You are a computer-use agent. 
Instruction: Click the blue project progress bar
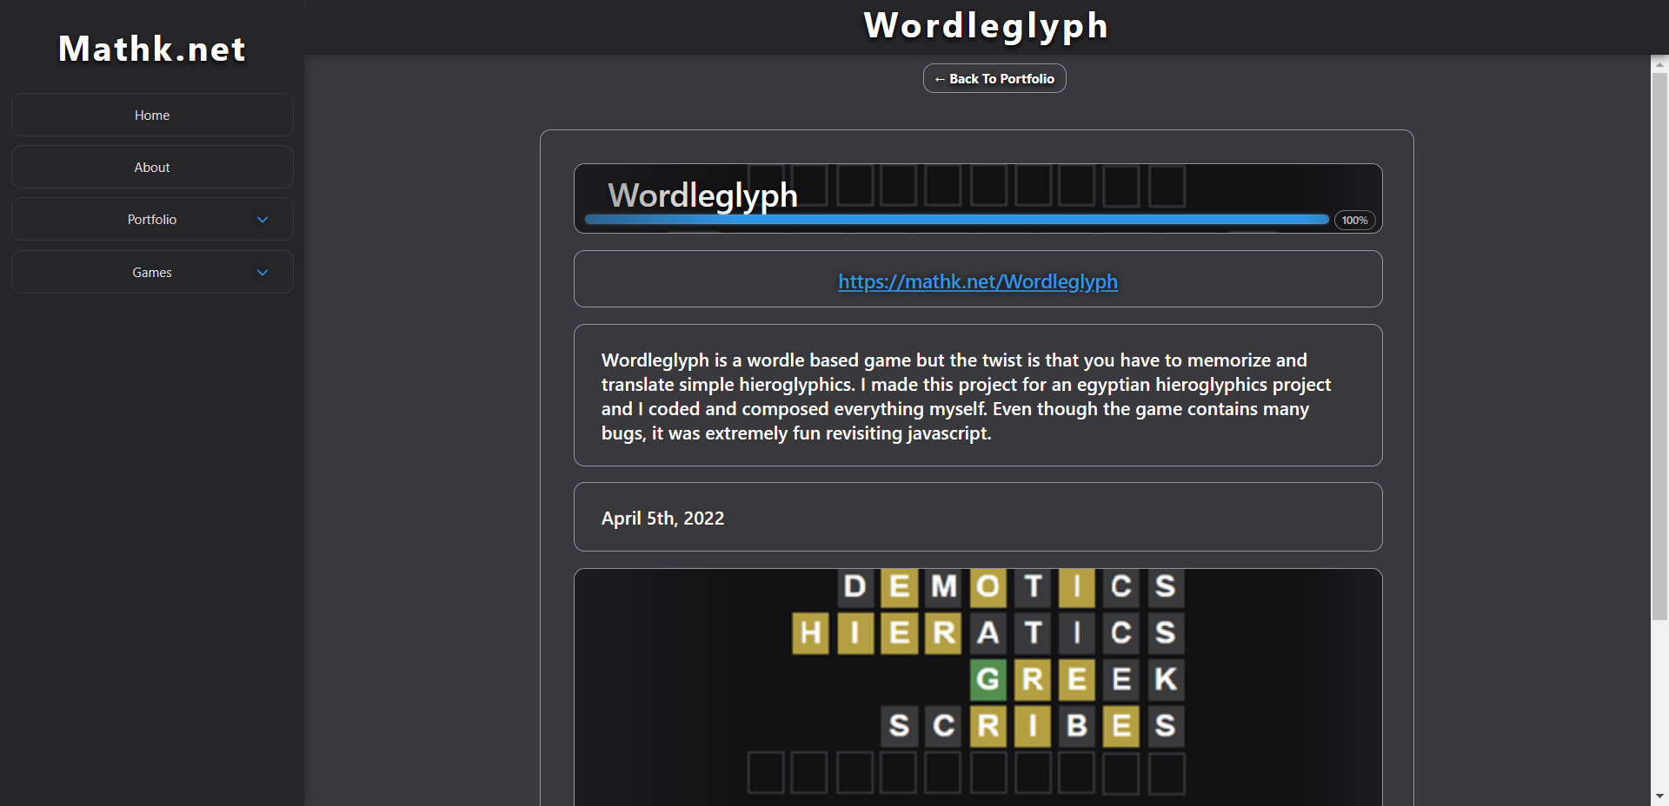click(x=956, y=220)
